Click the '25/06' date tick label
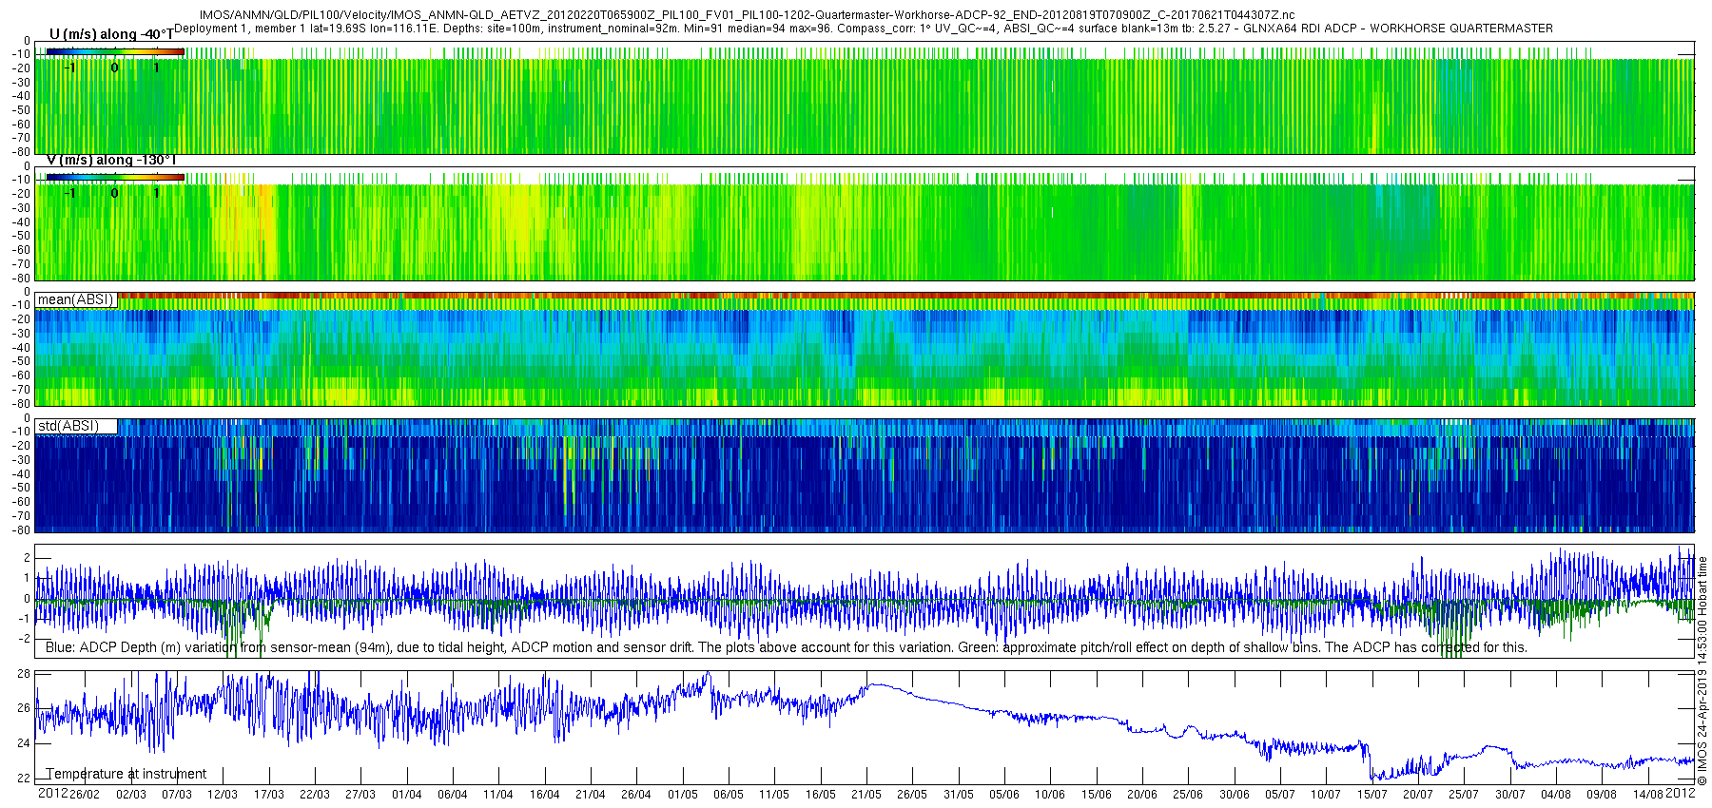Viewport: 1712px width, 808px height. point(1188,795)
